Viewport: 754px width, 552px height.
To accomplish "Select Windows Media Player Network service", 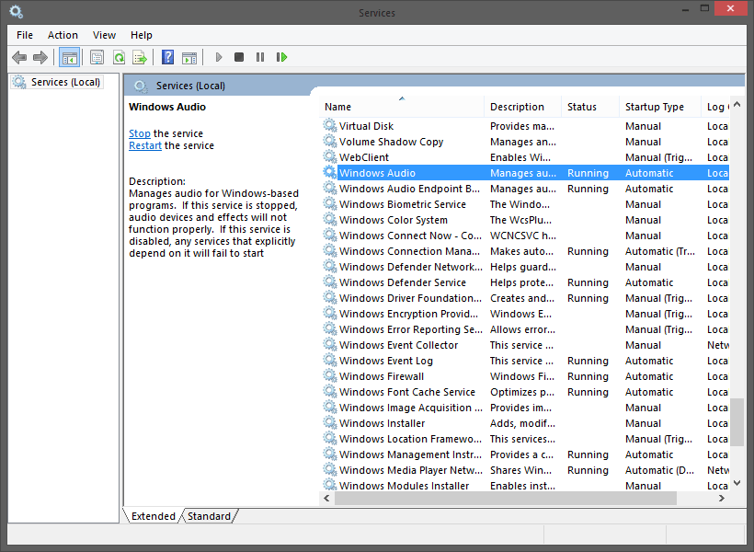I will point(525,470).
